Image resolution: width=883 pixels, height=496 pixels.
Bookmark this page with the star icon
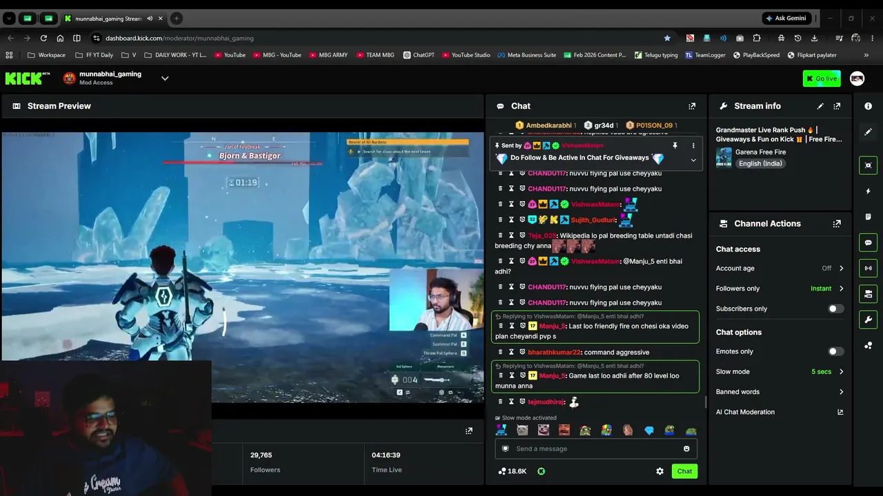tap(667, 38)
